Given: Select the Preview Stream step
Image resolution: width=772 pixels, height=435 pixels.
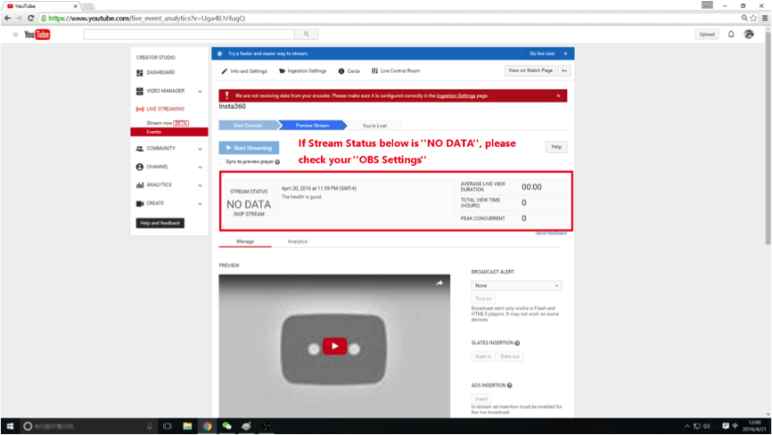Looking at the screenshot, I should click(x=312, y=126).
